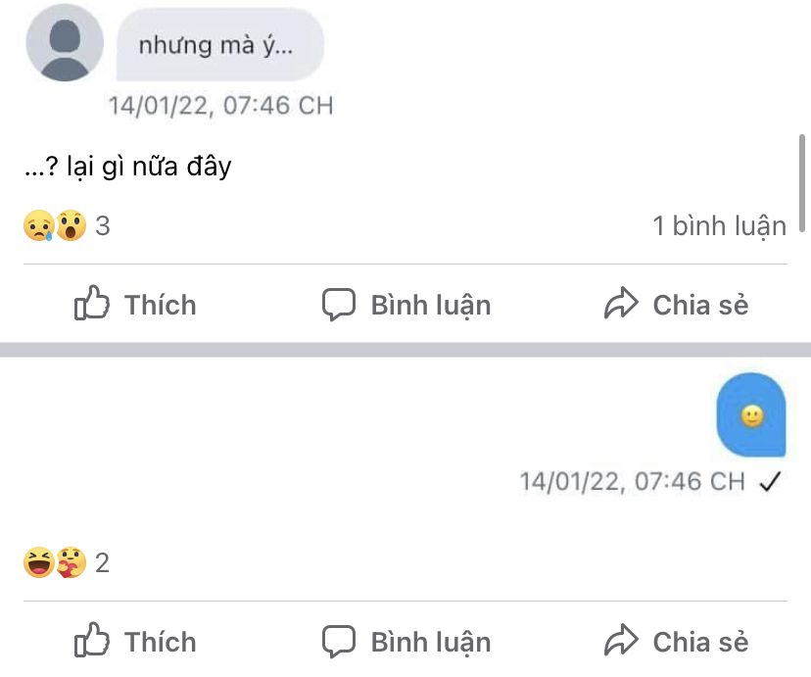The image size is (811, 677).
Task: Click the "nhưng mà ý..." message bubble
Action: coord(219,45)
